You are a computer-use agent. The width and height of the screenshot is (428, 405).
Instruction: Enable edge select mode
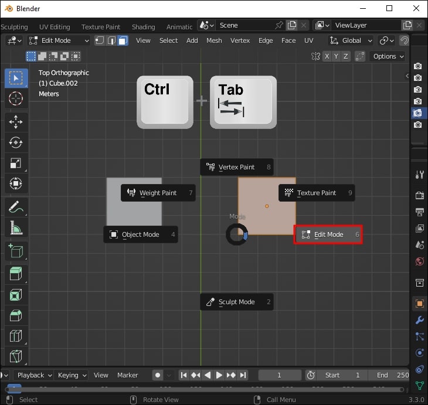(x=111, y=40)
